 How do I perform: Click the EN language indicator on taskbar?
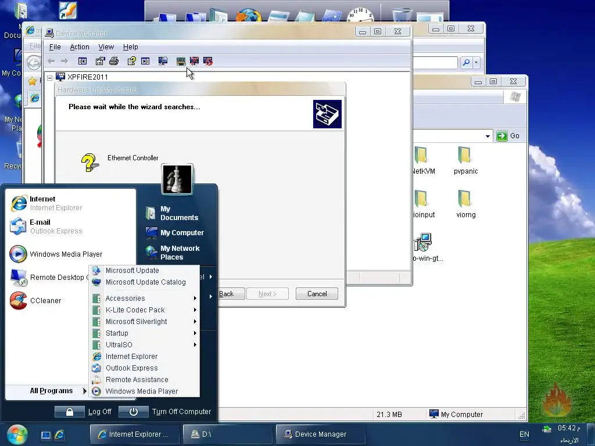(x=524, y=434)
